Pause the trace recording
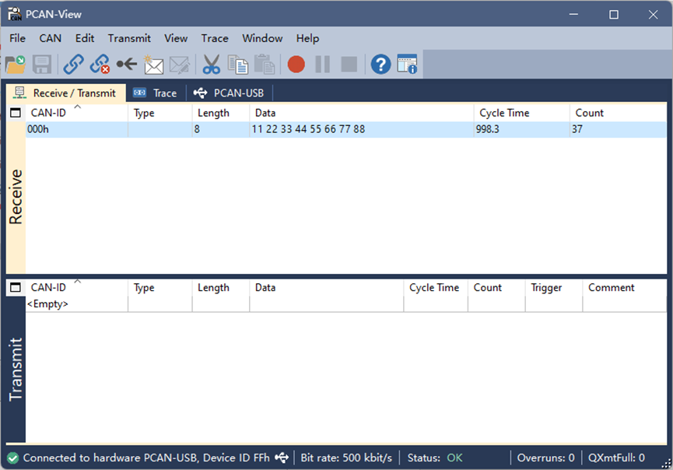 tap(323, 65)
